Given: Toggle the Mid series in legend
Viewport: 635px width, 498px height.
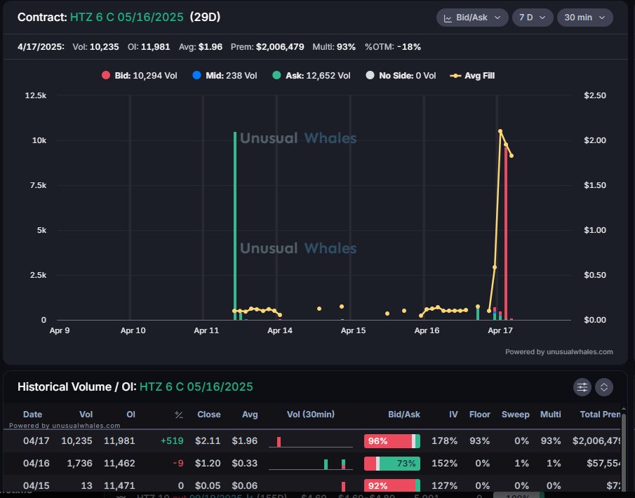Looking at the screenshot, I should click(225, 76).
